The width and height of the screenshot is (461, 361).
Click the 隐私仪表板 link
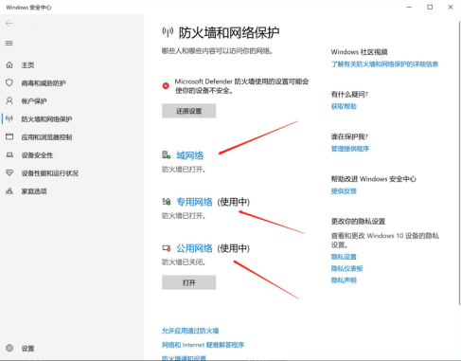(346, 268)
